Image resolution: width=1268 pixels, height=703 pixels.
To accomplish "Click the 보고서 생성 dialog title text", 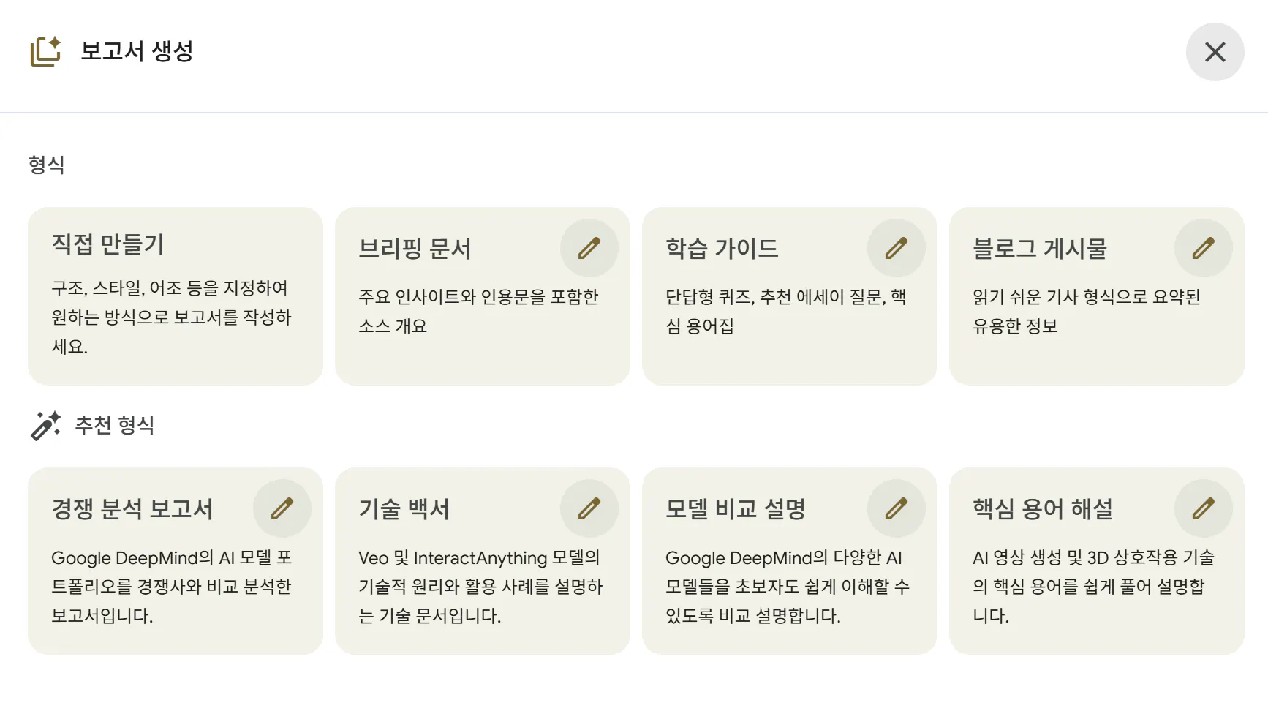I will click(x=137, y=51).
